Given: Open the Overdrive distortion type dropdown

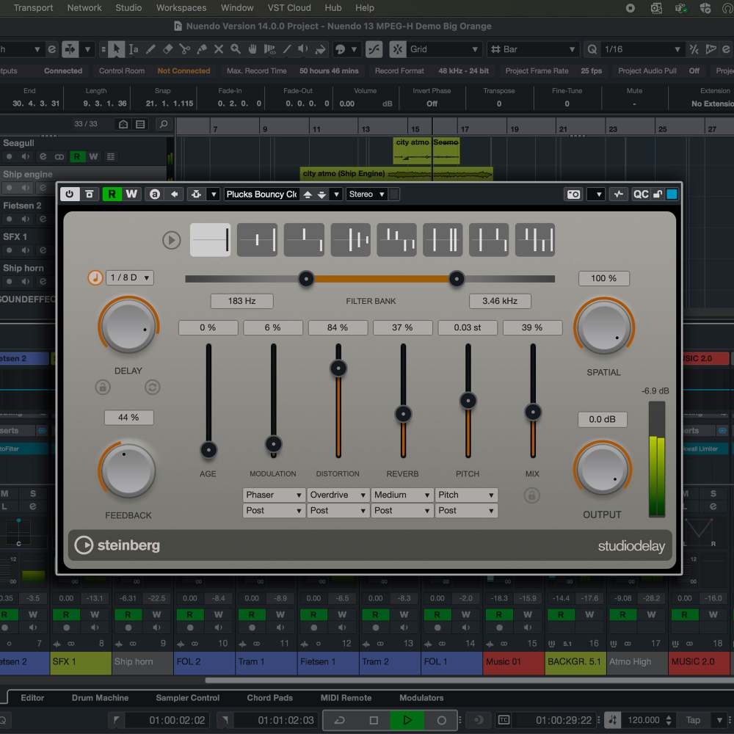Looking at the screenshot, I should [x=338, y=495].
